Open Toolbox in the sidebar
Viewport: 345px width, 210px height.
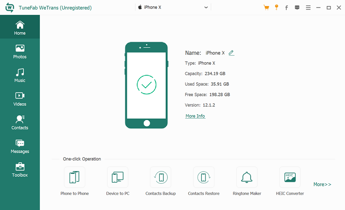[20, 170]
